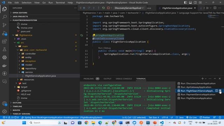Switch to the DEBUG CONSOLE tab
This screenshot has width=224, height=126.
[x=124, y=79]
